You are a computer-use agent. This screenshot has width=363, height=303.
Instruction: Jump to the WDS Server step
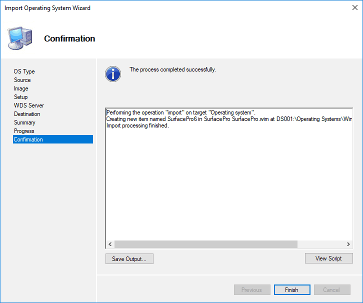point(28,105)
